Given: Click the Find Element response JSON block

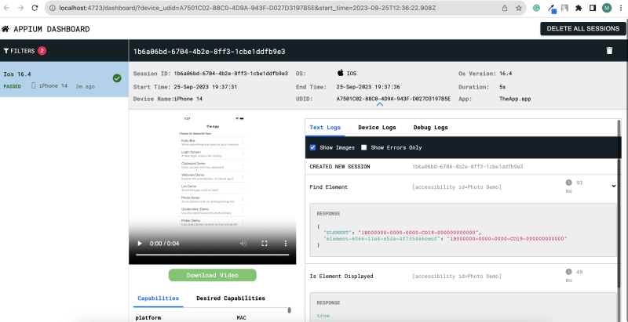Looking at the screenshot, I should coord(462,230).
